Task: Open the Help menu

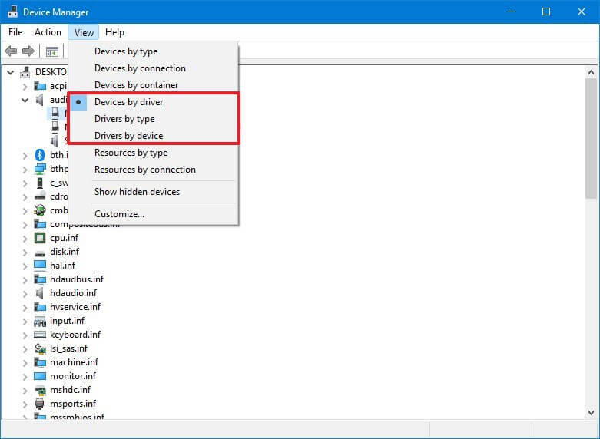Action: pos(114,32)
